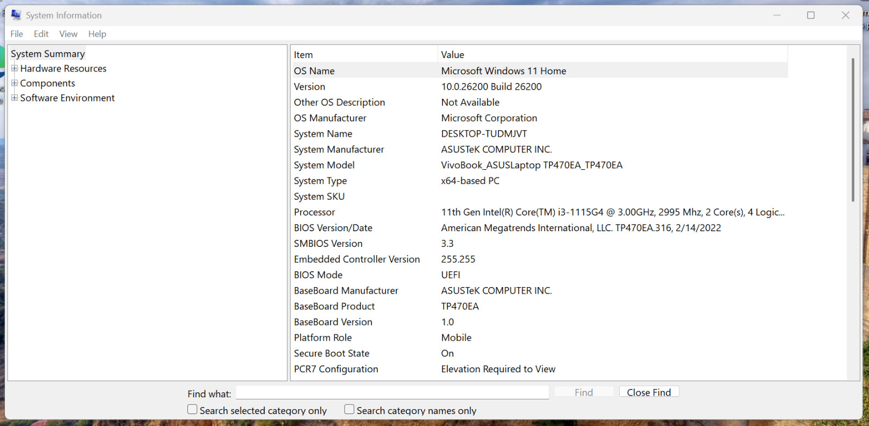Open the View menu
Image resolution: width=869 pixels, height=426 pixels.
[68, 34]
